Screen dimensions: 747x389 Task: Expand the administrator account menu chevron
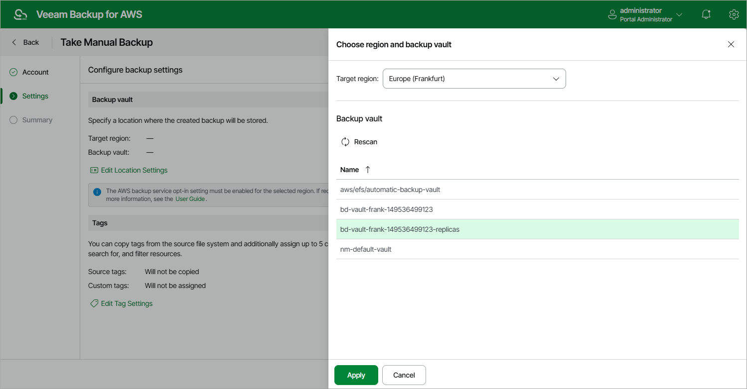pyautogui.click(x=679, y=15)
